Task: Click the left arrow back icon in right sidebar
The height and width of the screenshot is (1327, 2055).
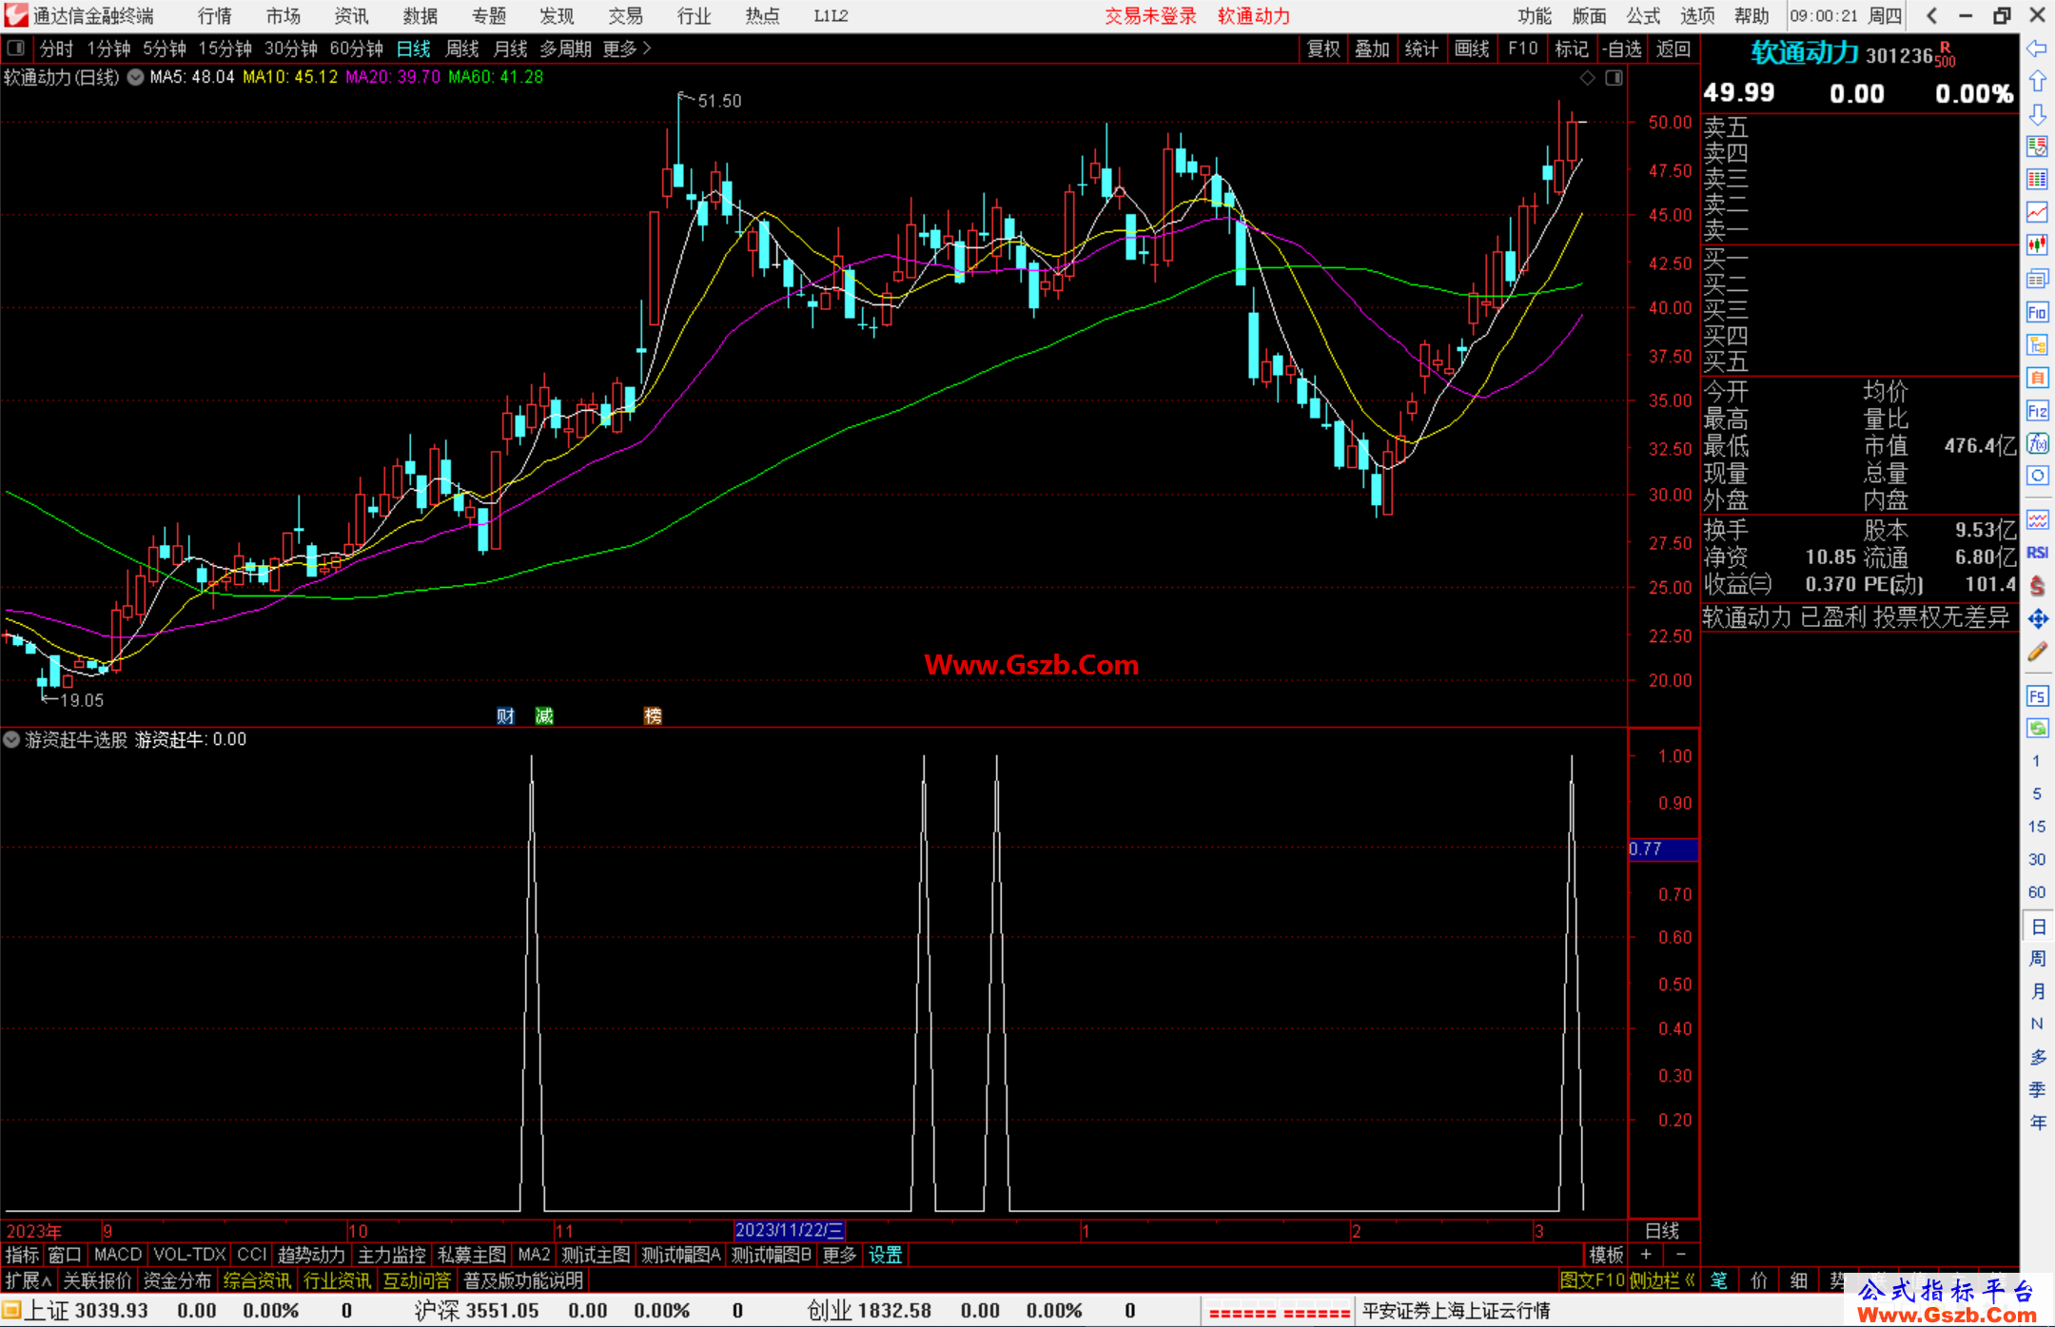Action: (x=2037, y=49)
